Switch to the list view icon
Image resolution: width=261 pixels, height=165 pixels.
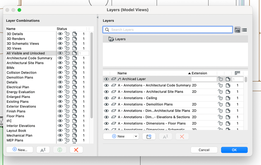(x=244, y=30)
